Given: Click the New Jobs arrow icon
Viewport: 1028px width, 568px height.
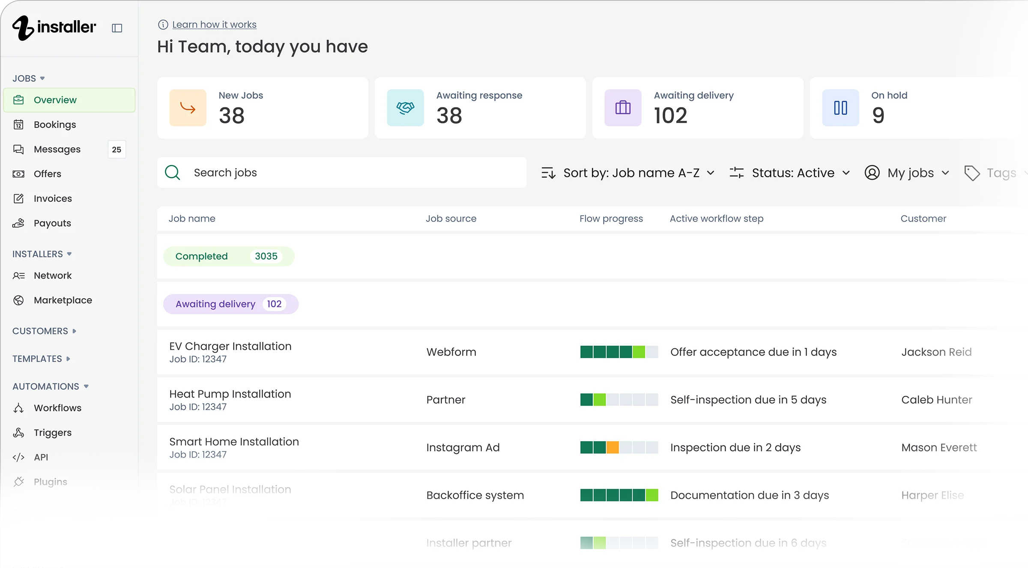Looking at the screenshot, I should pos(188,108).
